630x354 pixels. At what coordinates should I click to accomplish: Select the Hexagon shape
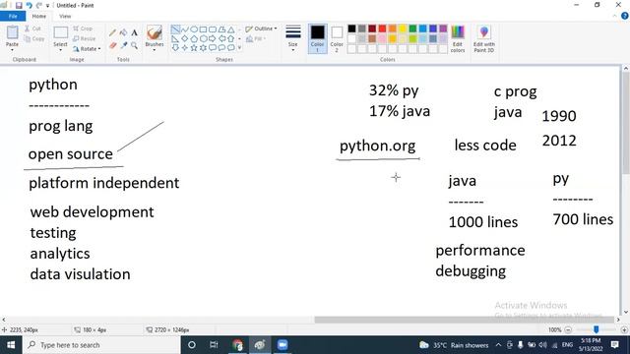(204, 38)
